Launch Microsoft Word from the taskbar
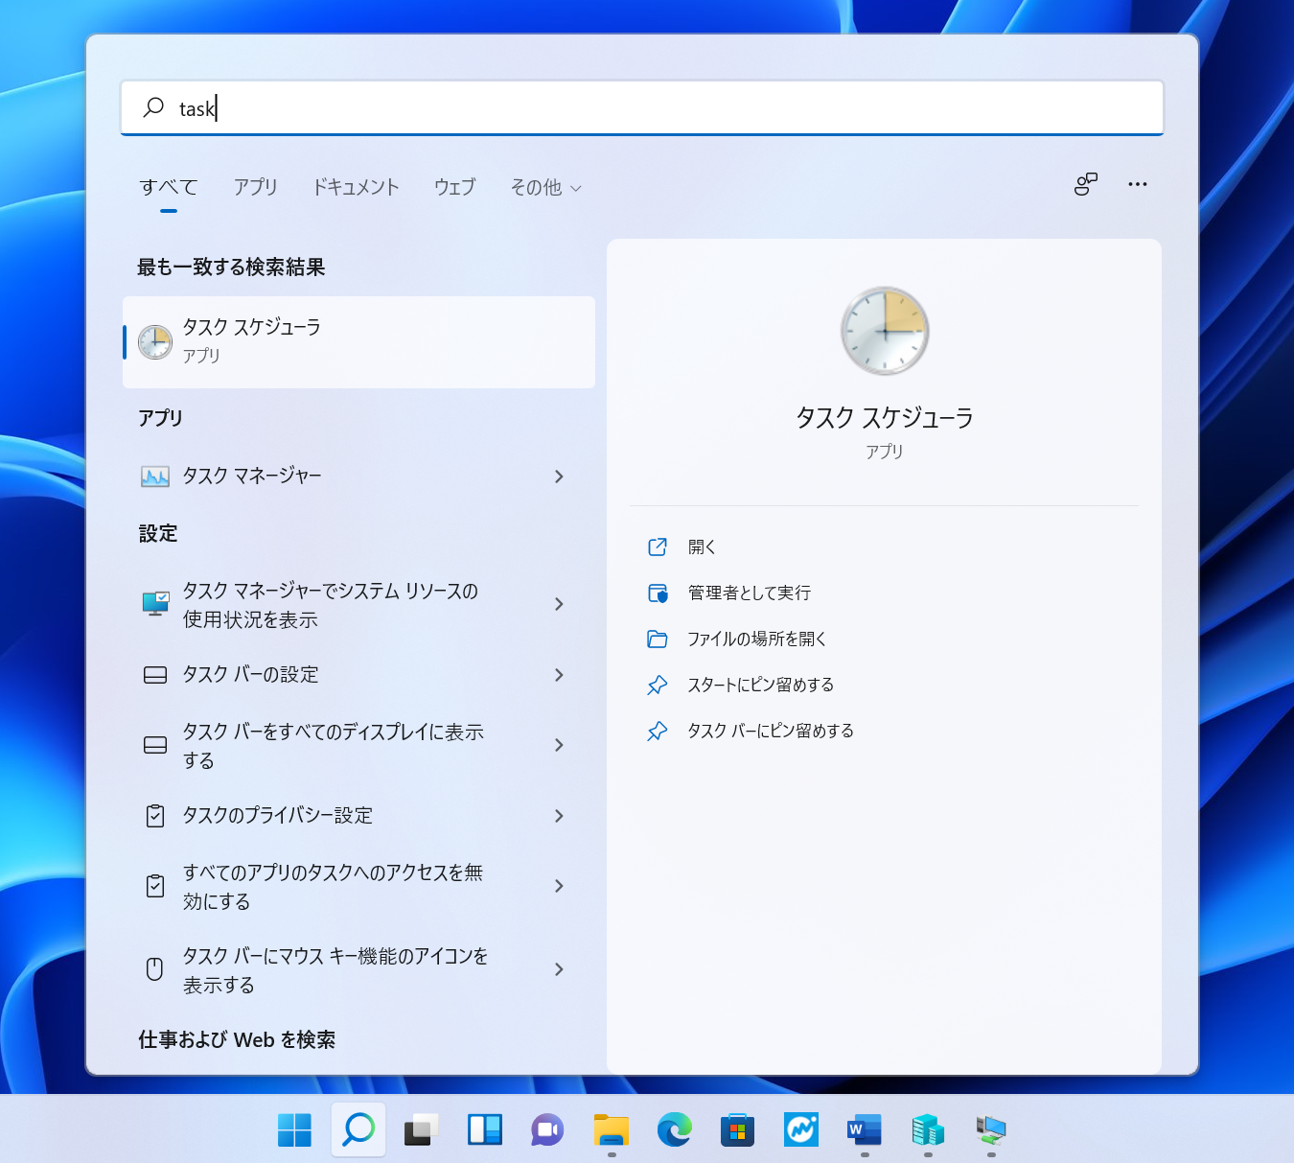1294x1163 pixels. tap(865, 1131)
